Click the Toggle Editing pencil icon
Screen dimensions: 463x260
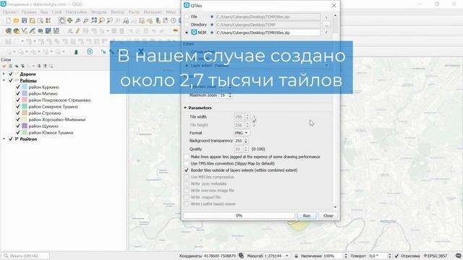(x=77, y=30)
